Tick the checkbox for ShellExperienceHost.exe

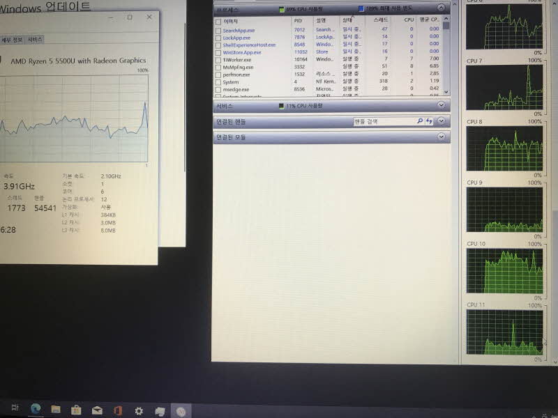pos(218,45)
